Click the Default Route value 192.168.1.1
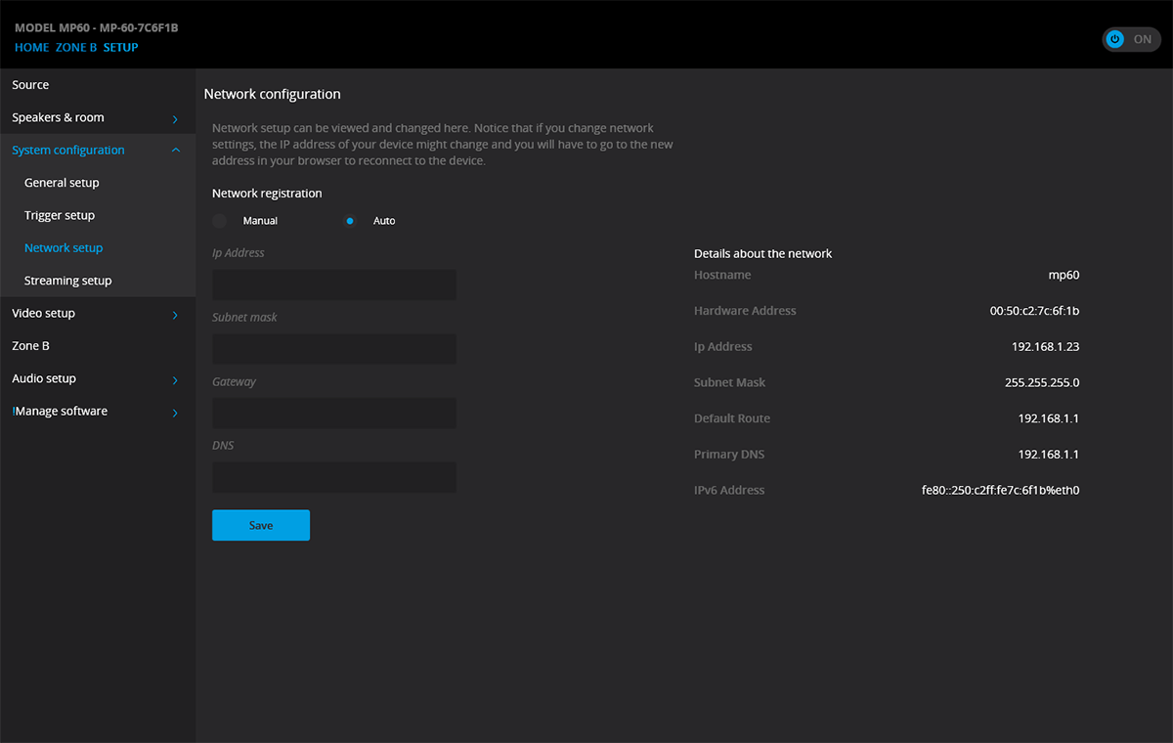The height and width of the screenshot is (743, 1173). click(1049, 418)
